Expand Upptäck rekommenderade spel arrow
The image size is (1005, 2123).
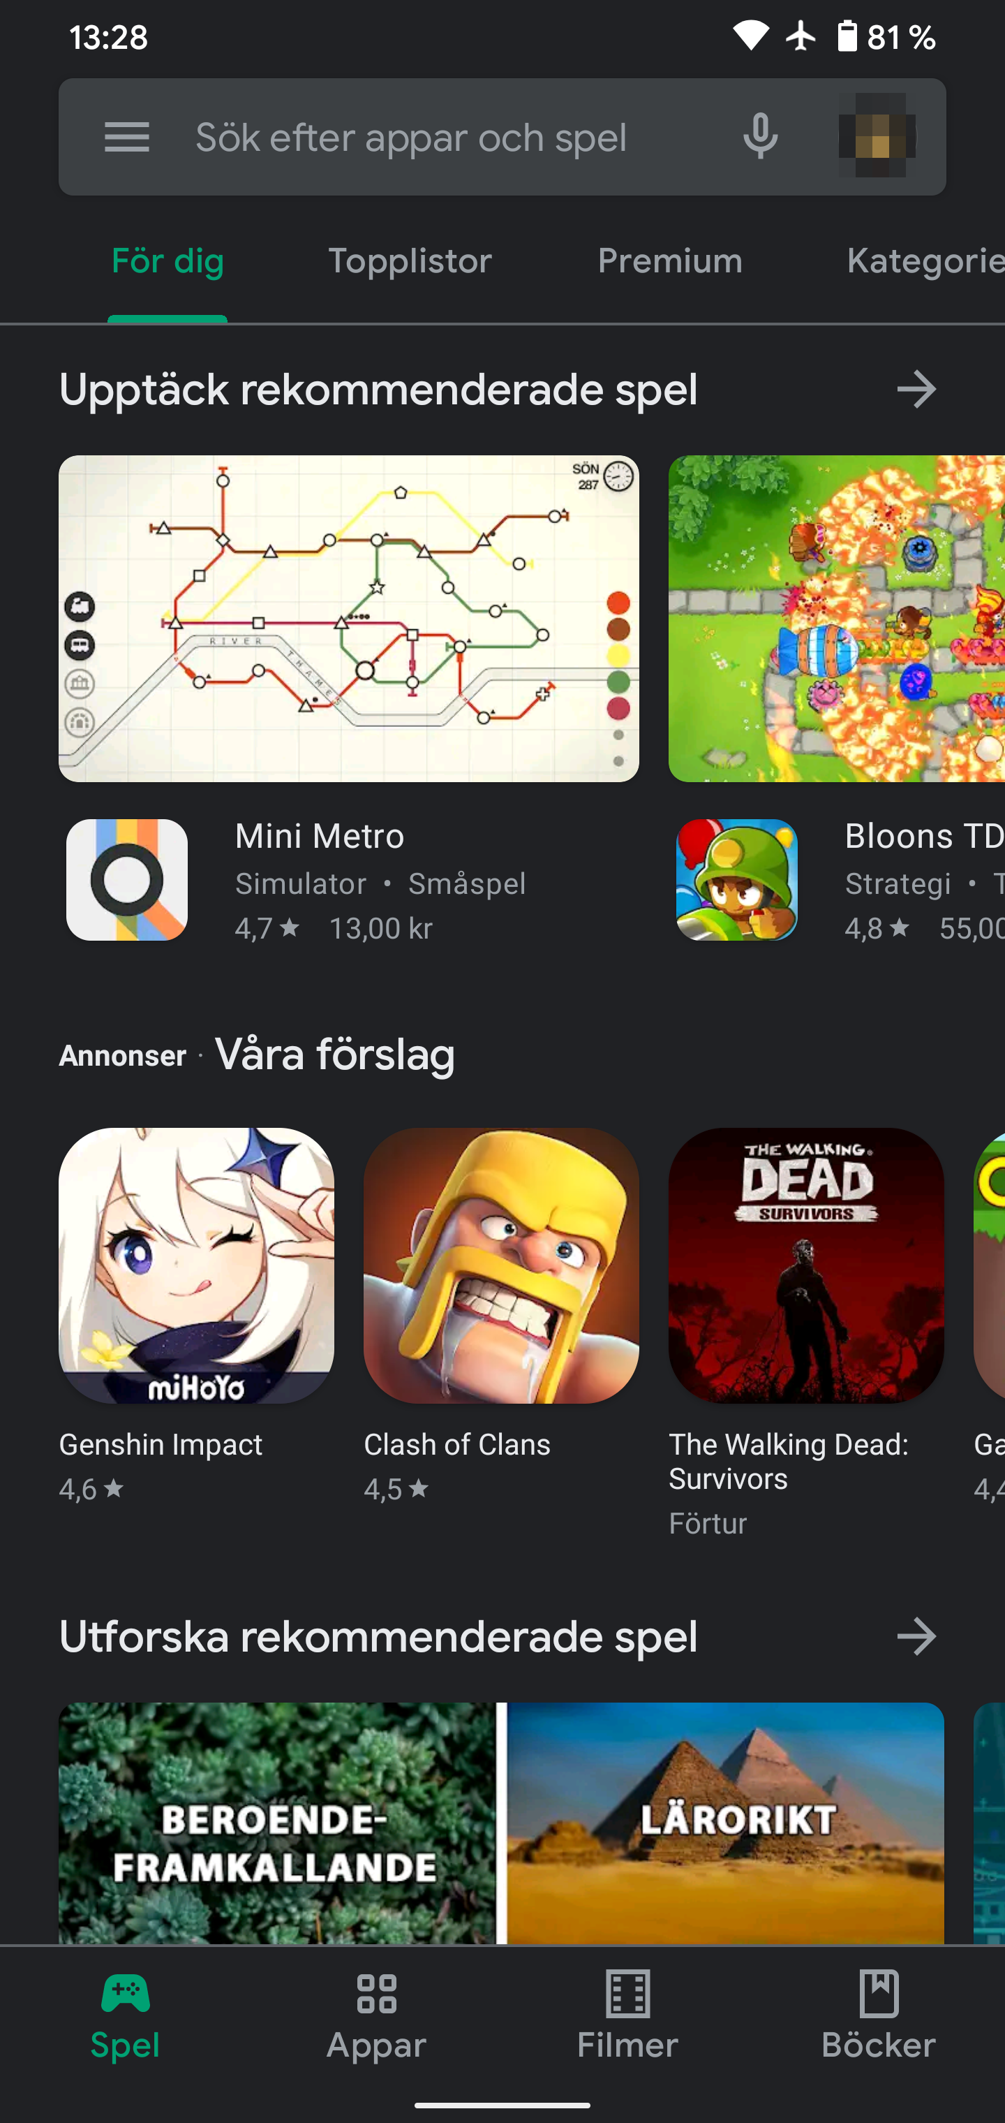[916, 389]
